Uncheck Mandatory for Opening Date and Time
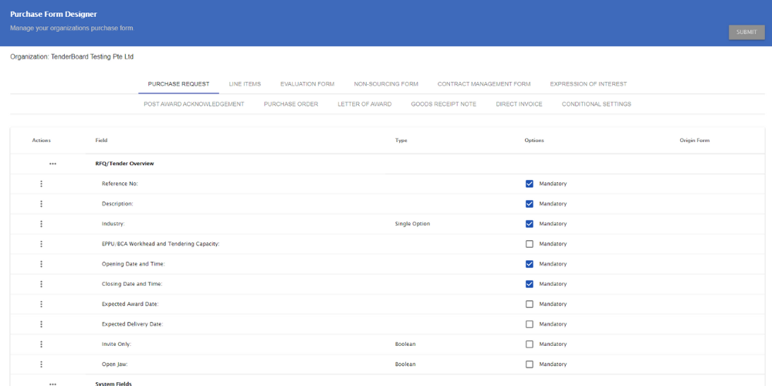Screen dimensions: 772x386 click(x=530, y=264)
